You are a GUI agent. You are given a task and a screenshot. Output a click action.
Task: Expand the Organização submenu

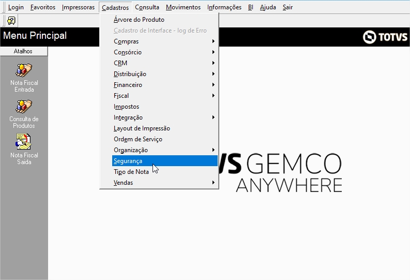click(165, 150)
